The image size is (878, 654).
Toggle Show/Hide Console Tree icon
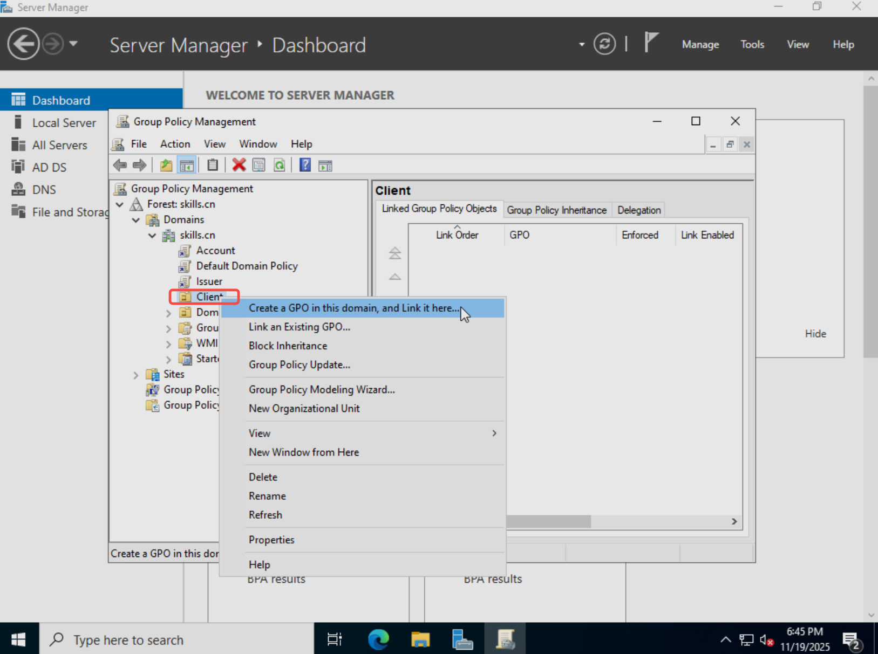tap(187, 165)
